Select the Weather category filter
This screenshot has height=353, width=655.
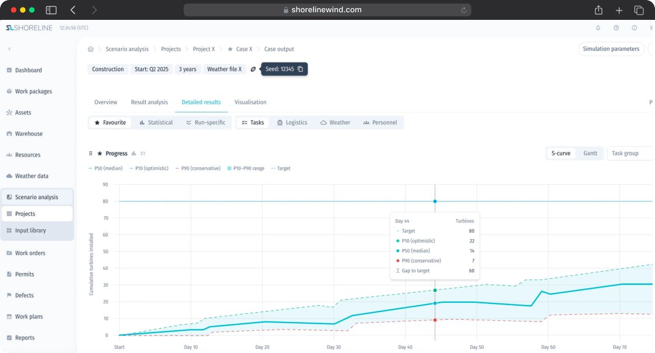coord(336,123)
